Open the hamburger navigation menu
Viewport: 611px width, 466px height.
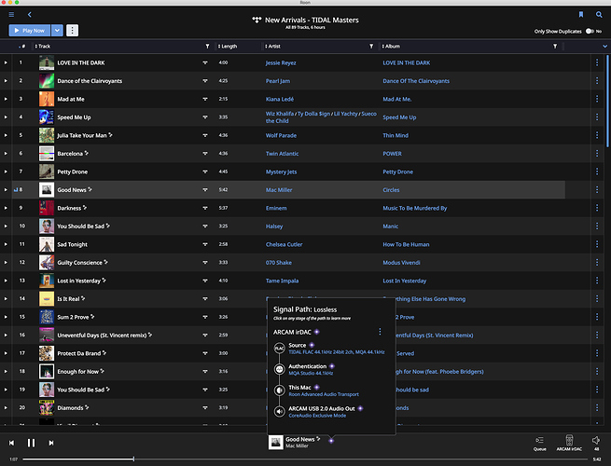point(11,14)
